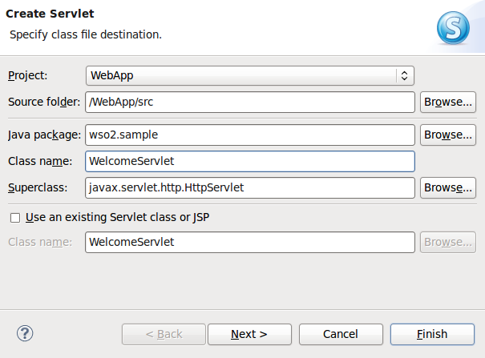The height and width of the screenshot is (358, 485).
Task: Enable Use an existing Servlet class or JSP
Action: tap(14, 217)
